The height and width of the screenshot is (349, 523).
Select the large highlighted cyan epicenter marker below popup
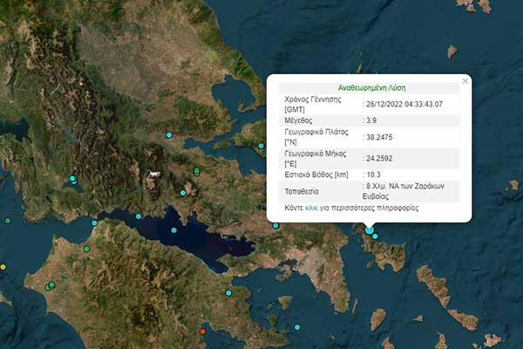pos(370,230)
